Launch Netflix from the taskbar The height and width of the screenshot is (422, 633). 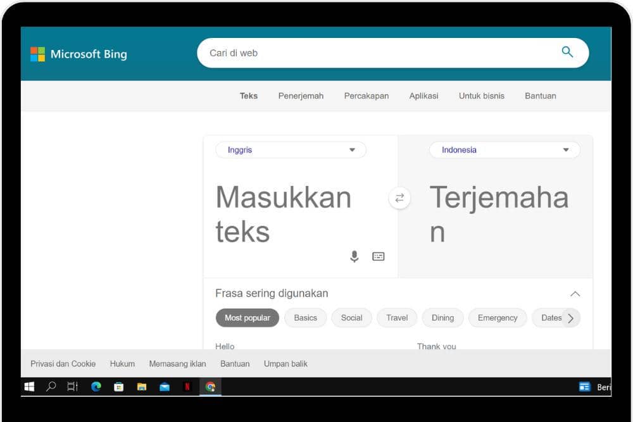coord(188,387)
